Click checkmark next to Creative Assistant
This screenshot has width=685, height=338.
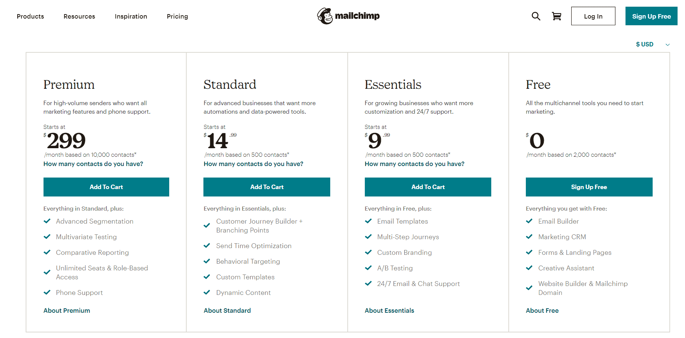tap(529, 268)
